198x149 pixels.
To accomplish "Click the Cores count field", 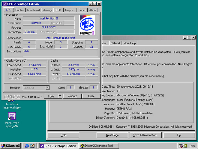I will point(70,88).
